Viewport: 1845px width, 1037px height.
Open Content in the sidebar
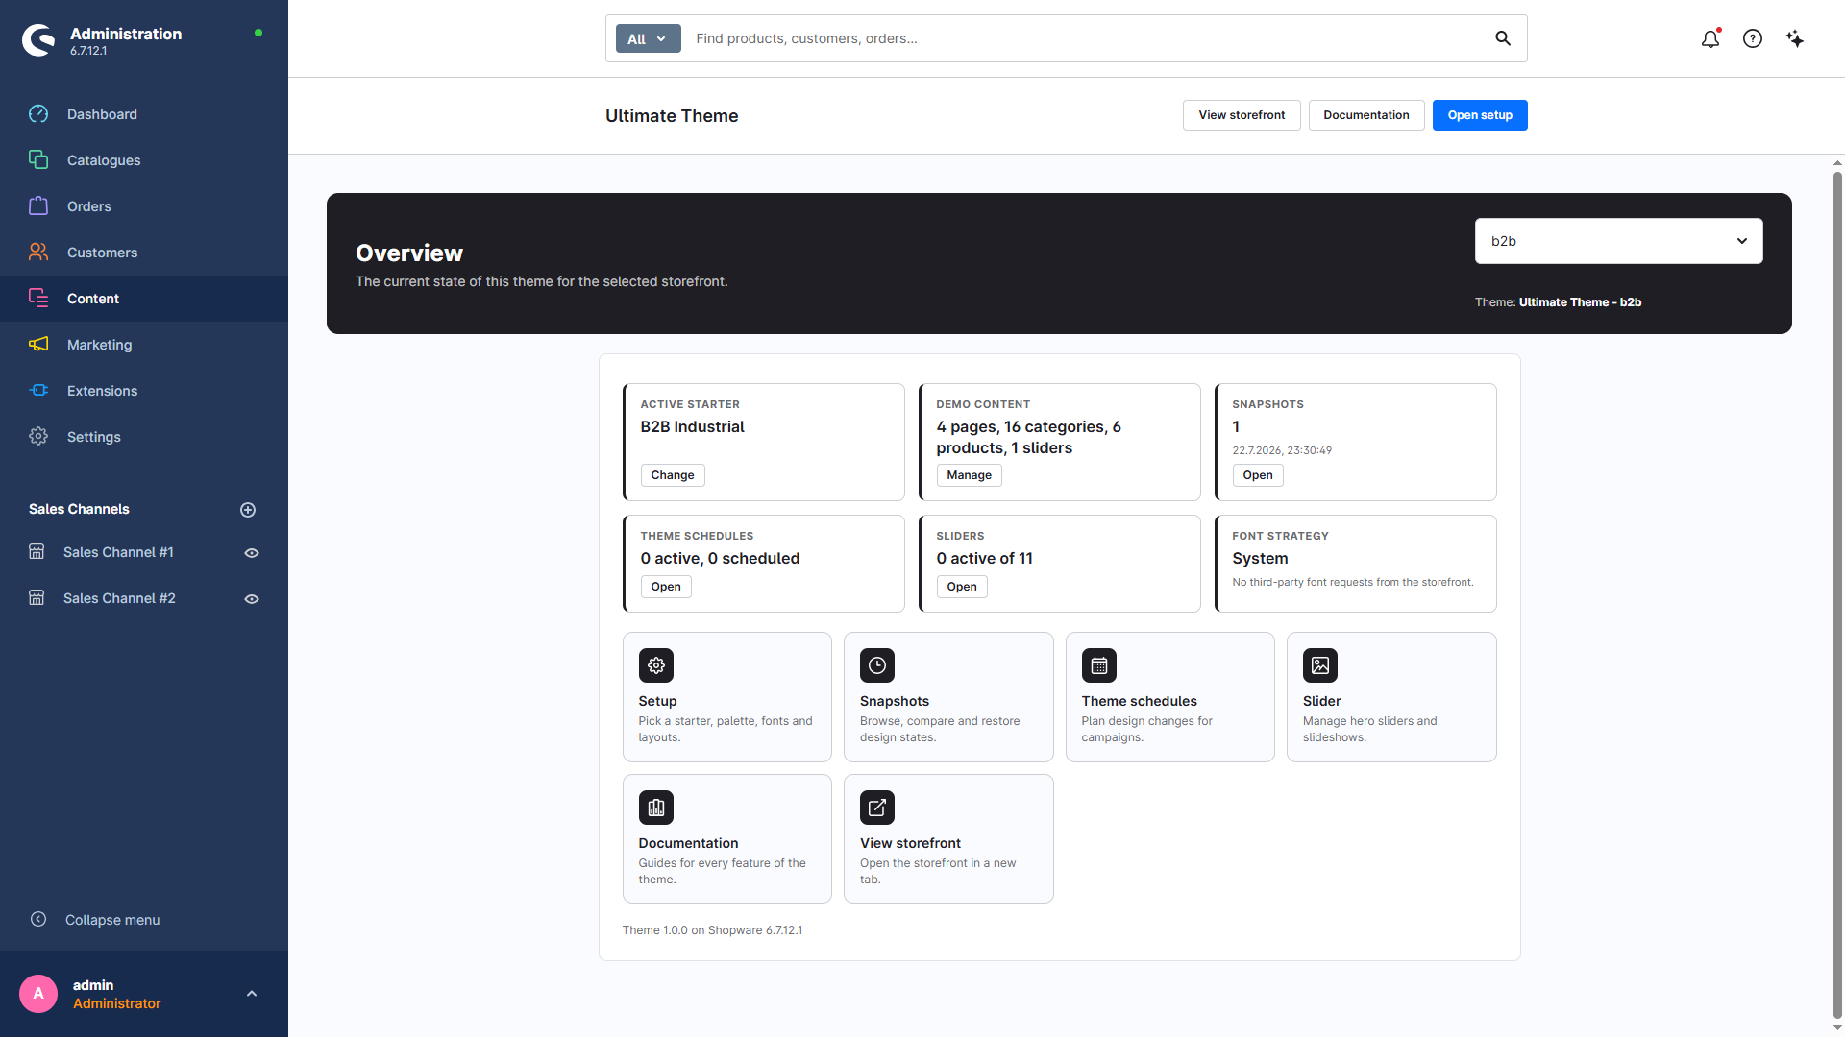pos(144,299)
